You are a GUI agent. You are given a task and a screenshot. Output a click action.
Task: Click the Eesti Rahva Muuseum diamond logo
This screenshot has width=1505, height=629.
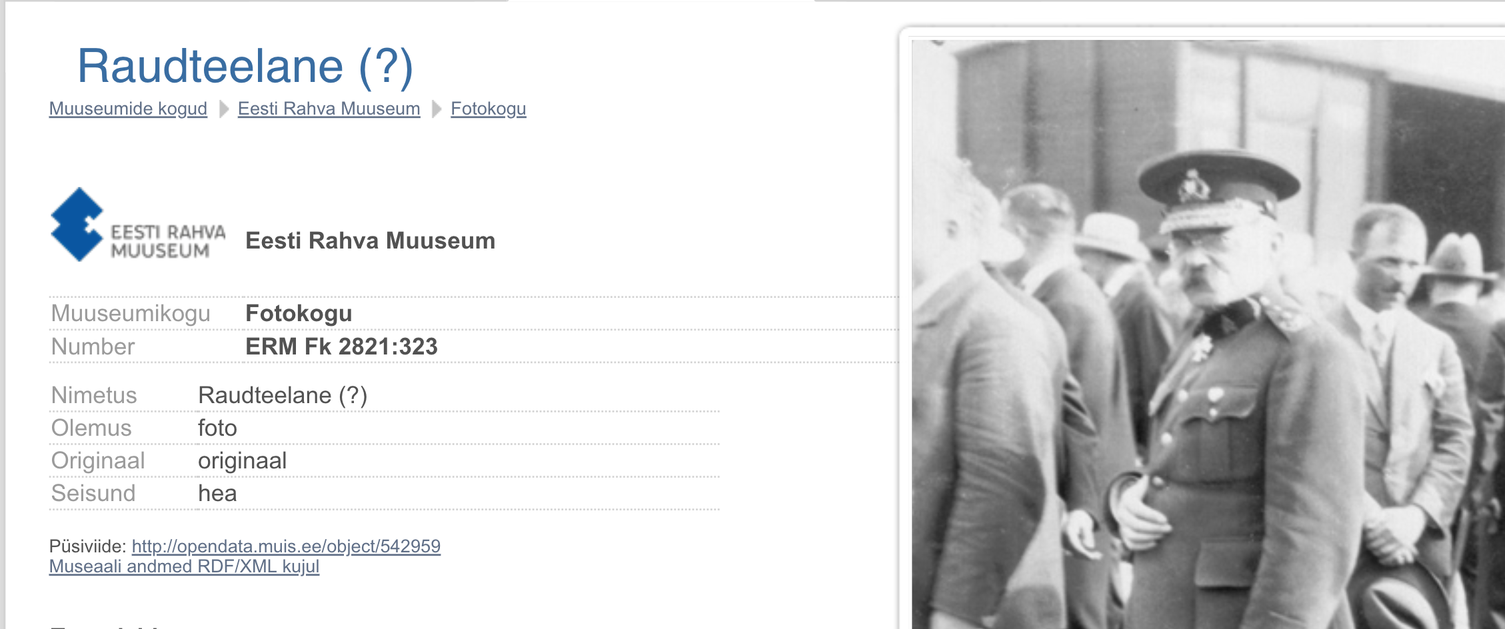coord(138,225)
